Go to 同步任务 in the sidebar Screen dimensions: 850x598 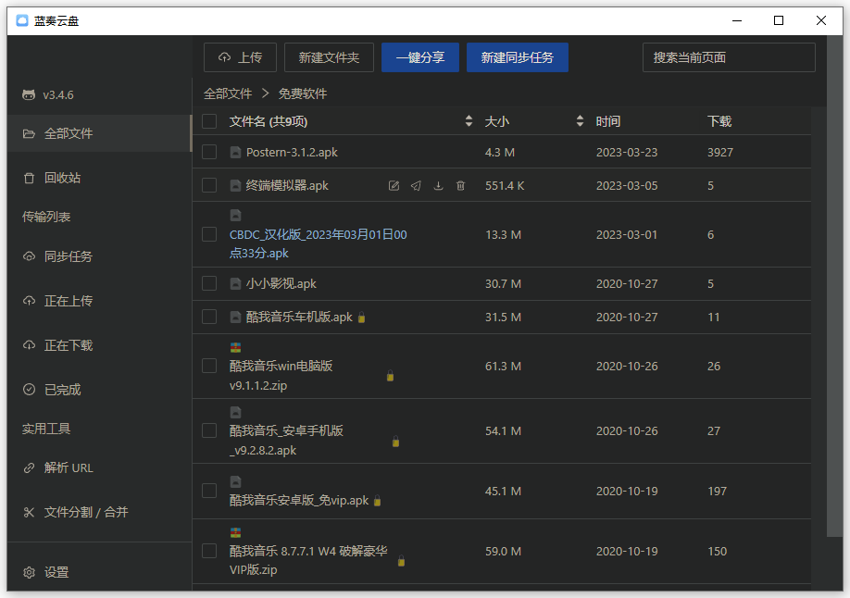point(99,256)
